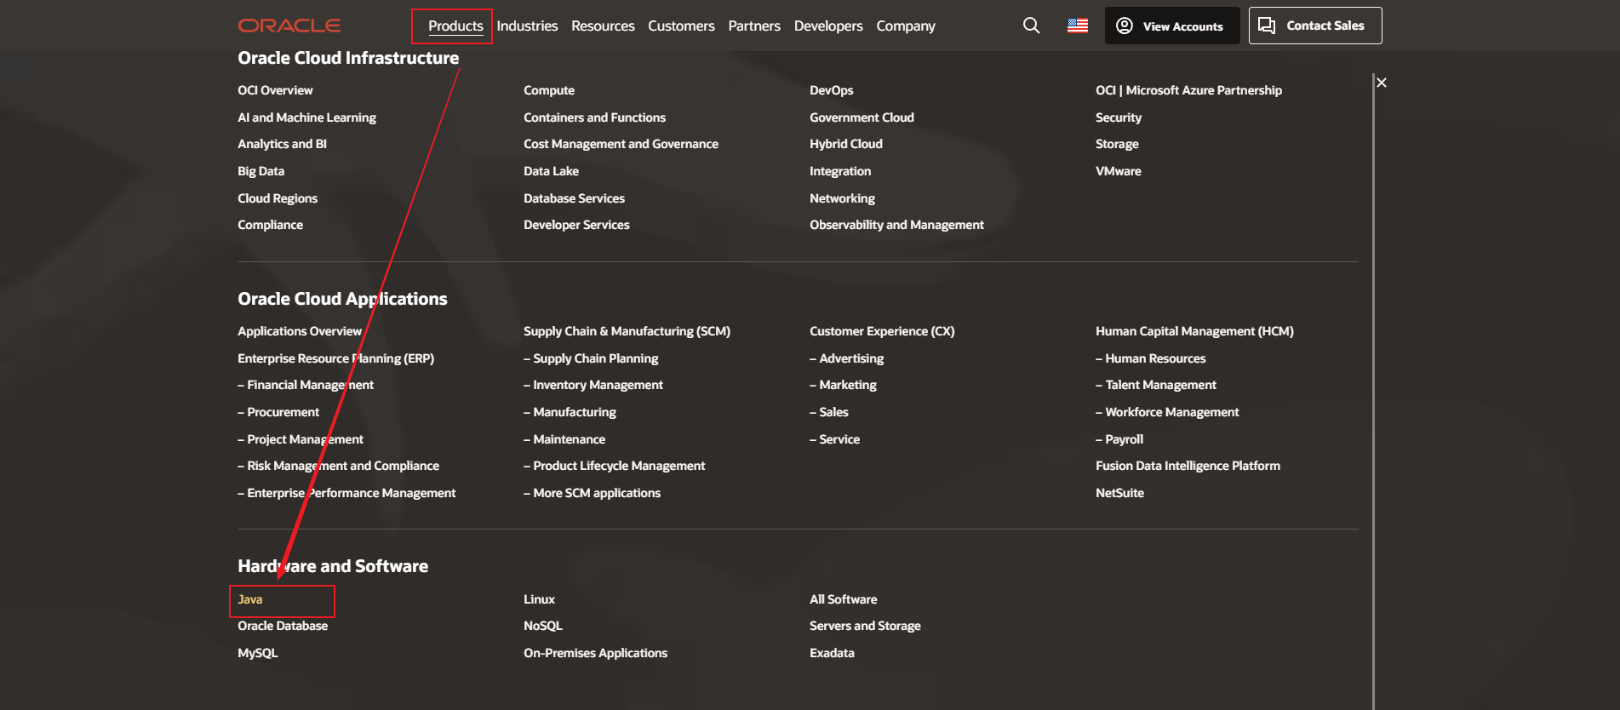The image size is (1620, 710).
Task: Open the Java link
Action: 249,599
